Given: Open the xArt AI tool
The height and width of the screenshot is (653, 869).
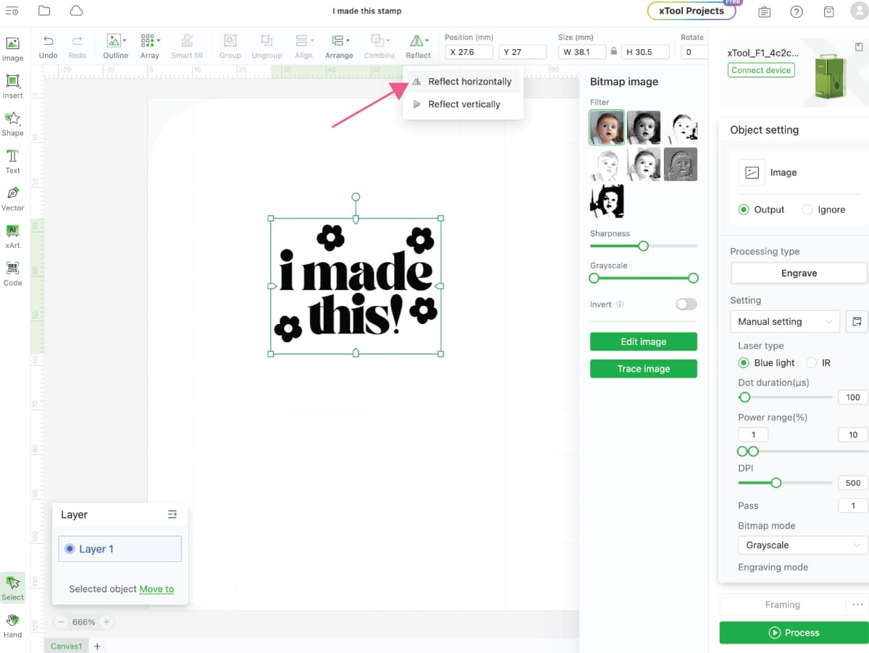Looking at the screenshot, I should (x=12, y=235).
